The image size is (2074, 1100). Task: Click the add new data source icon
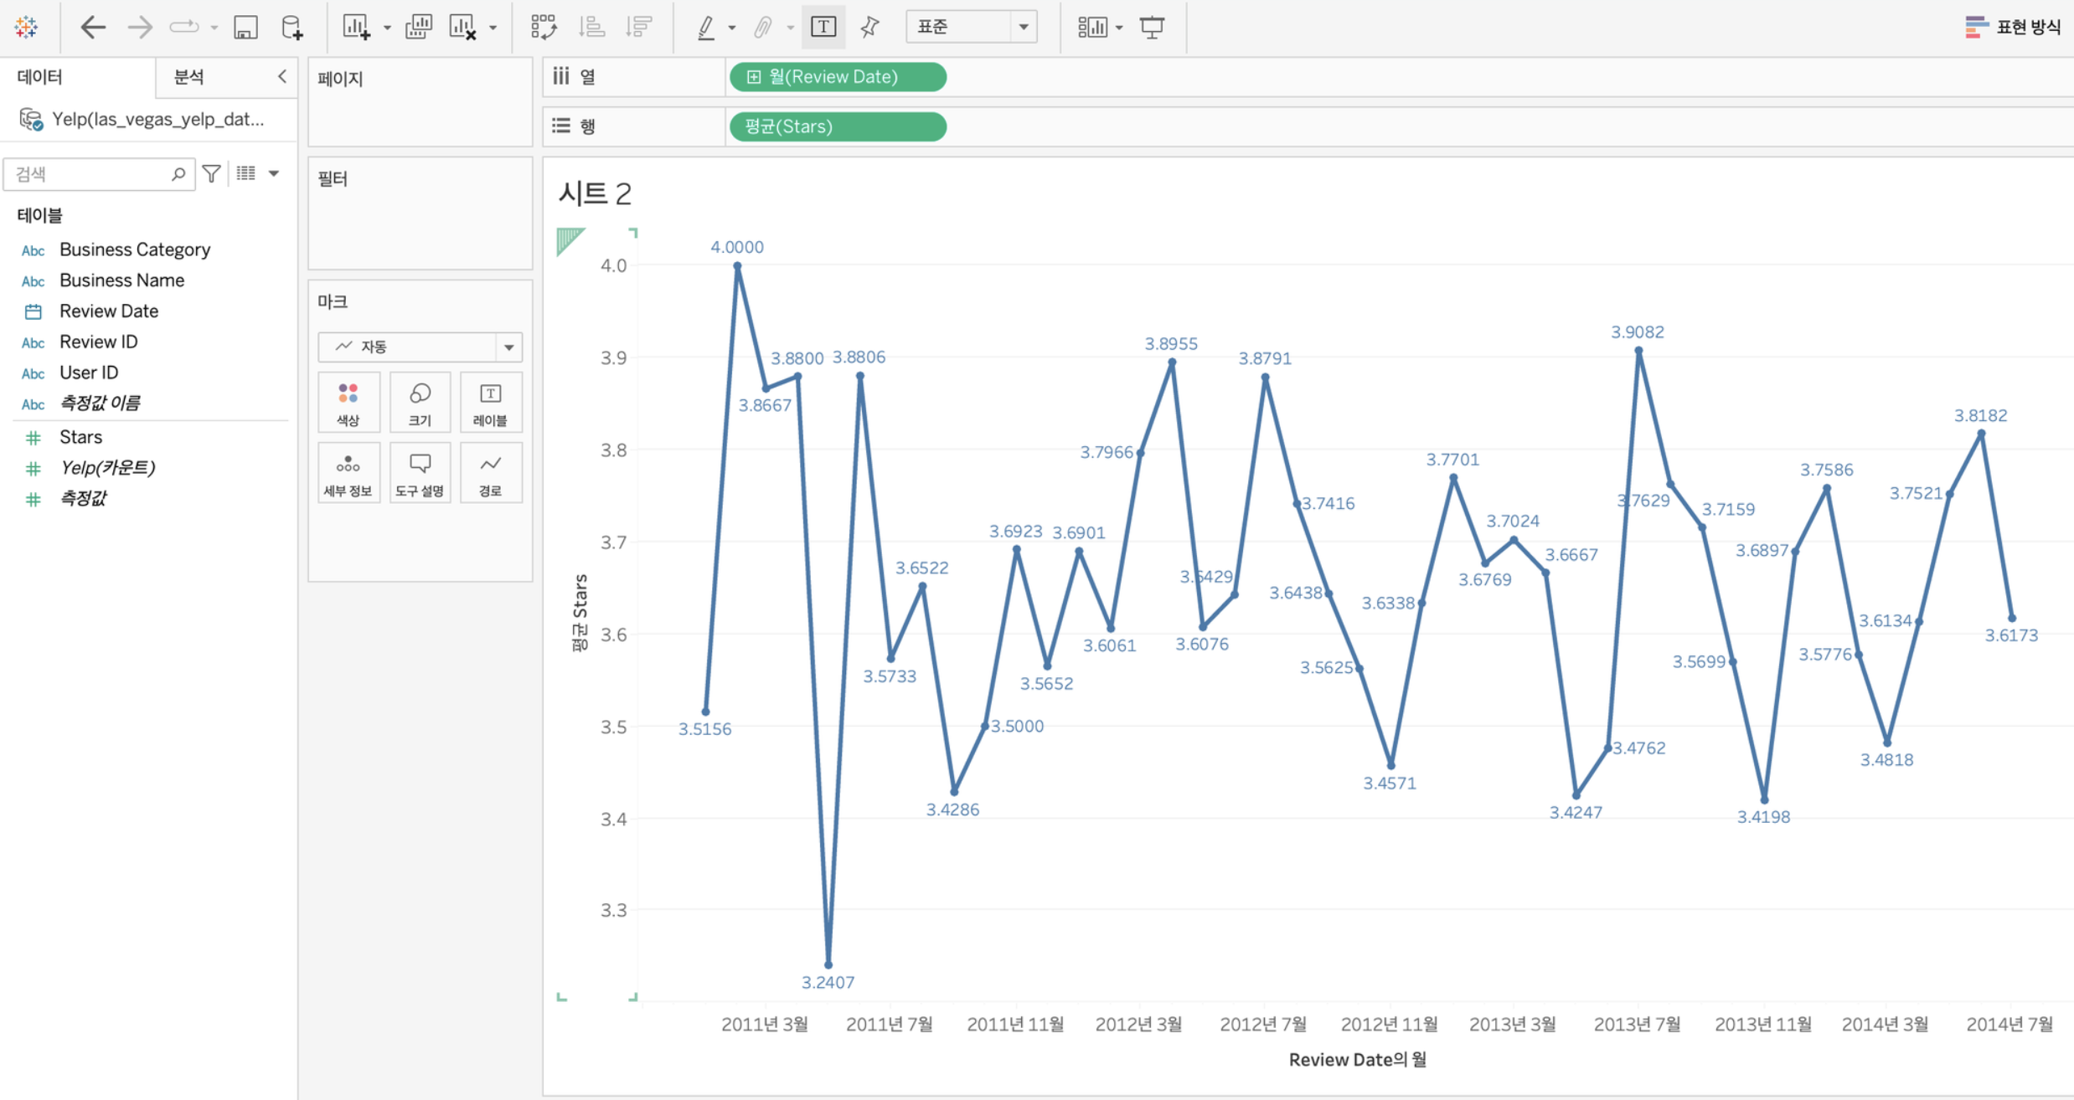click(x=291, y=28)
